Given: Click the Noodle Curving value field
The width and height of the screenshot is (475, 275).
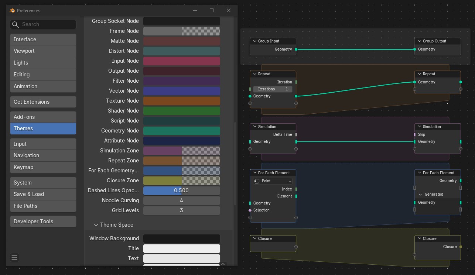Looking at the screenshot, I should click(182, 200).
